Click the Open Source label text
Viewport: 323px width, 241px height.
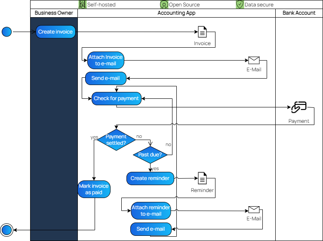[x=184, y=5]
